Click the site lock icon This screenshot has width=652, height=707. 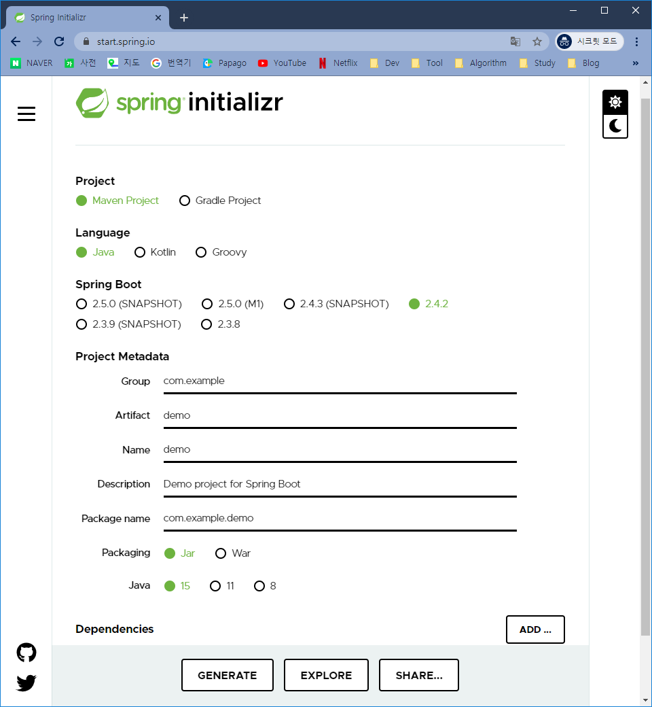(86, 41)
